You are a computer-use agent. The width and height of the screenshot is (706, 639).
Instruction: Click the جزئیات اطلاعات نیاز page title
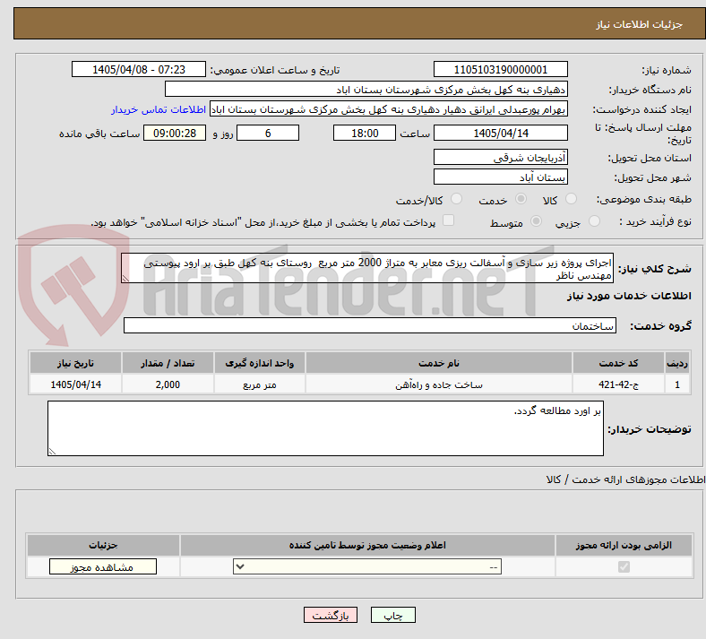click(x=640, y=24)
